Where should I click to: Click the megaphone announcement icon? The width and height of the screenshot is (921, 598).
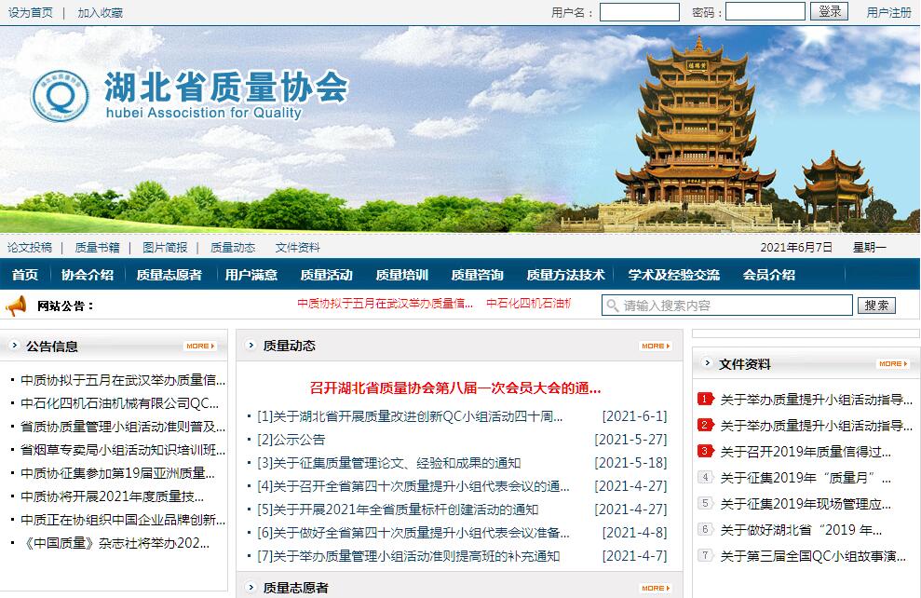(x=16, y=306)
